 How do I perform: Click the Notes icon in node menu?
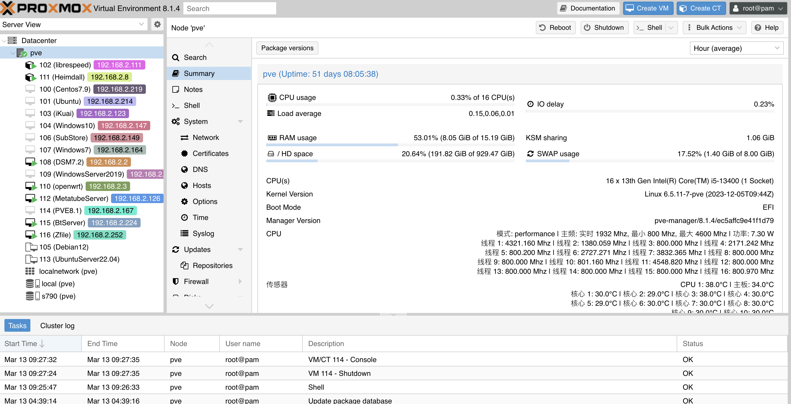click(176, 89)
